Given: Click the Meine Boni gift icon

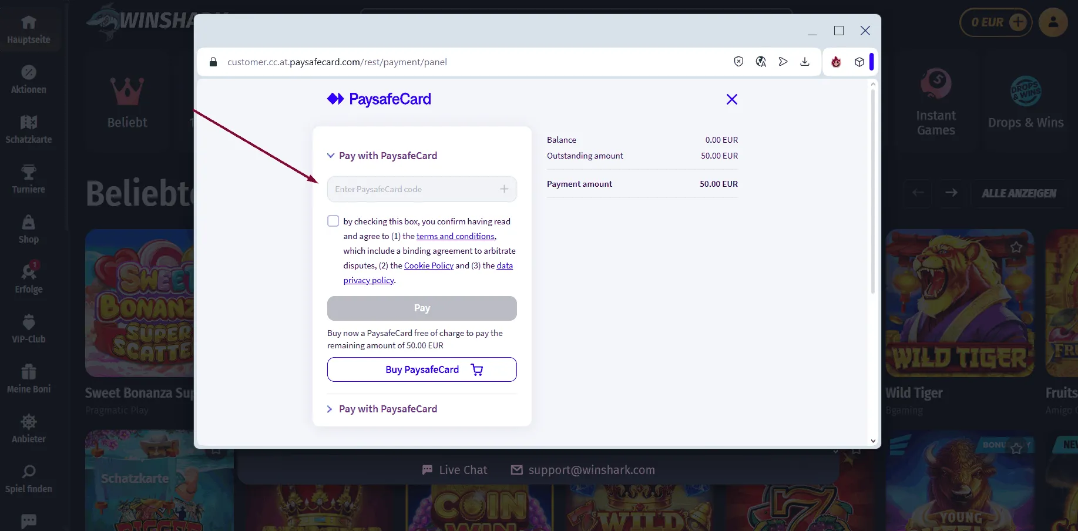Looking at the screenshot, I should pyautogui.click(x=28, y=372).
